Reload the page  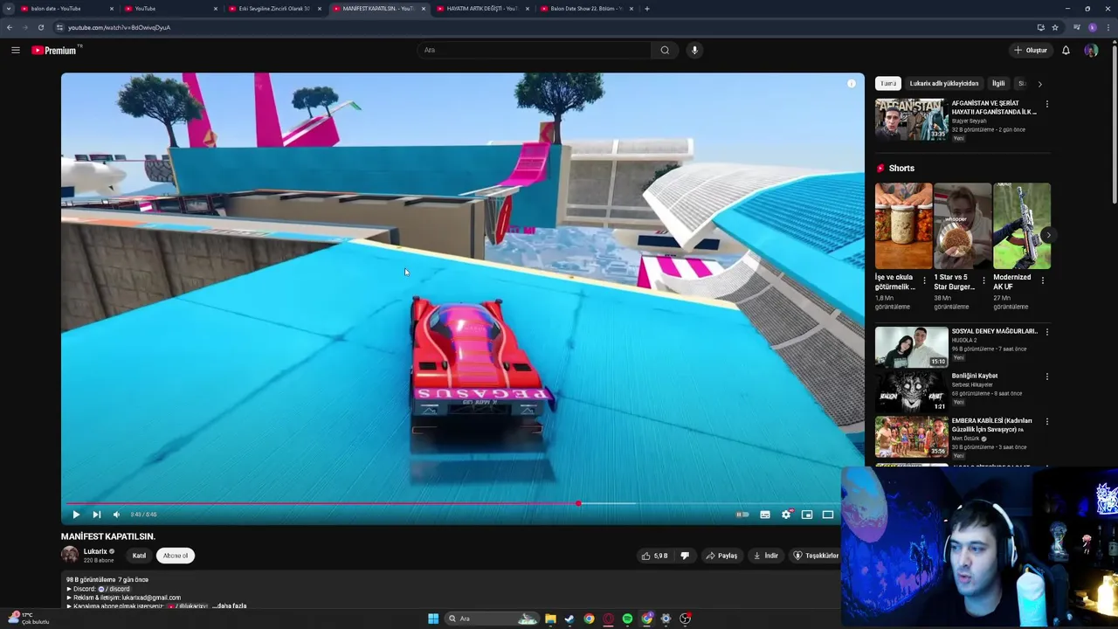click(40, 27)
